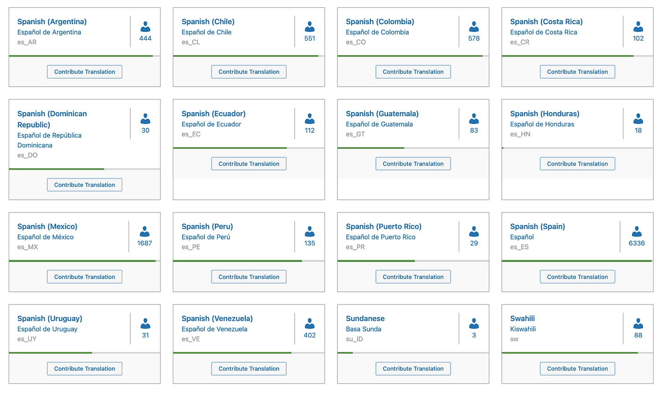The image size is (664, 393).
Task: Contribute Translation for Spanish (Honduras)
Action: (x=577, y=164)
